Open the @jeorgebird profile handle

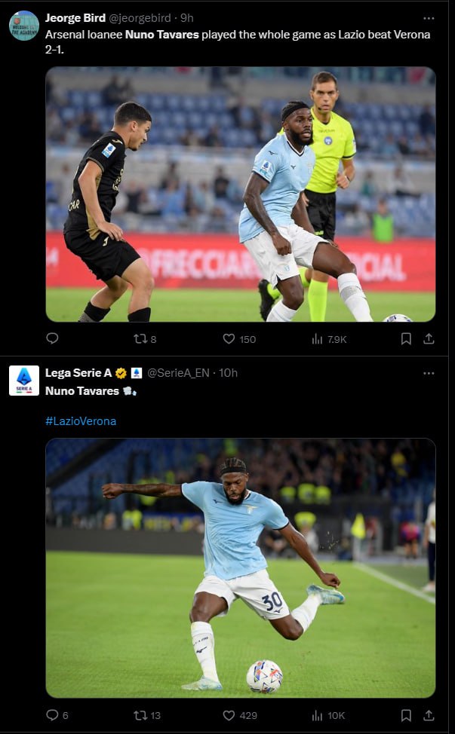tap(140, 18)
